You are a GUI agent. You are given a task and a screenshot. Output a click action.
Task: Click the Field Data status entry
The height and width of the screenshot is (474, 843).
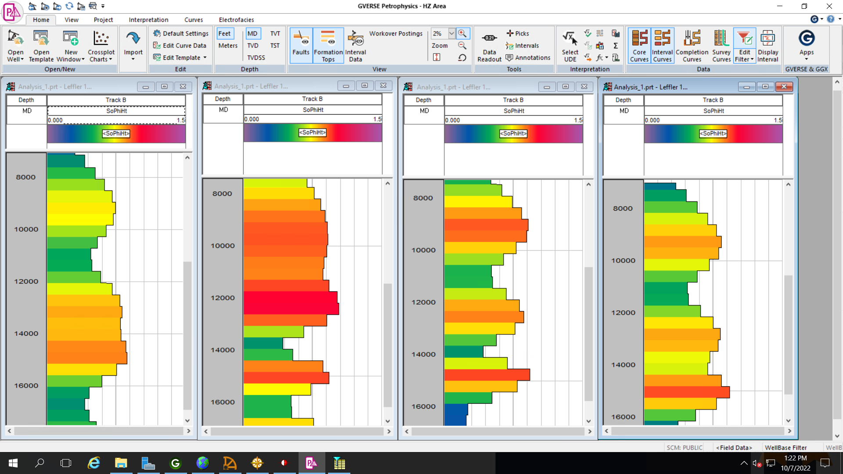tap(734, 448)
